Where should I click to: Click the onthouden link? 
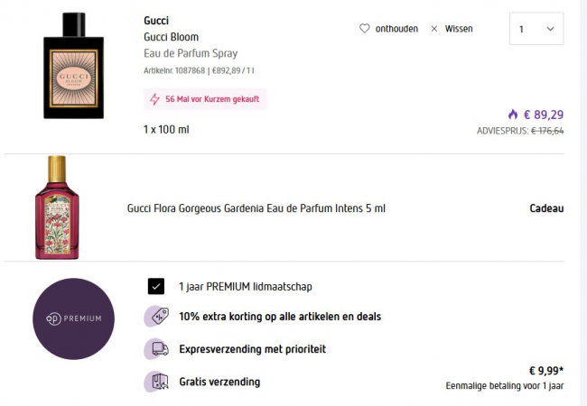[x=396, y=29]
